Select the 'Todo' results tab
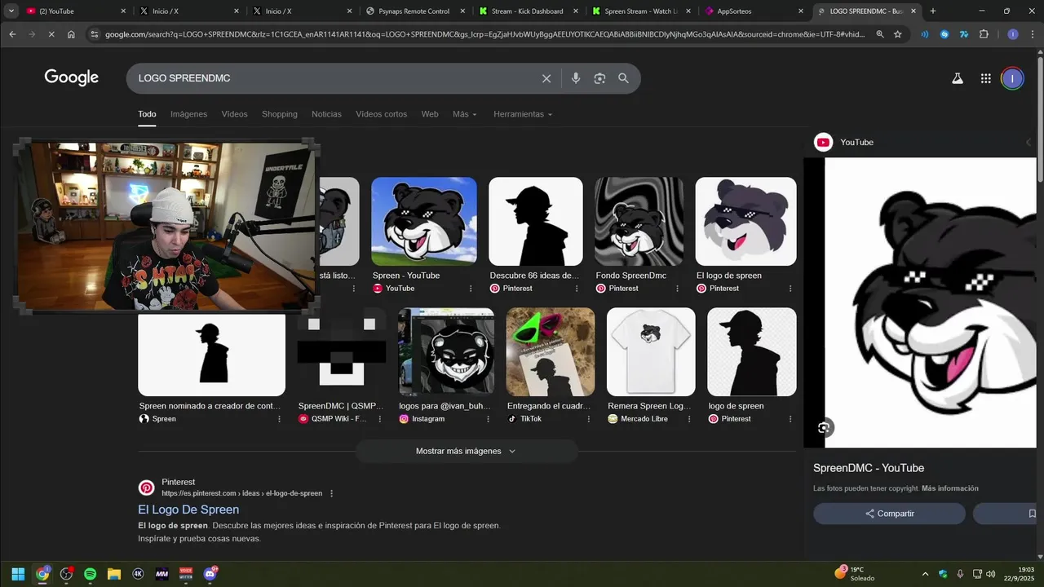 [x=147, y=114]
